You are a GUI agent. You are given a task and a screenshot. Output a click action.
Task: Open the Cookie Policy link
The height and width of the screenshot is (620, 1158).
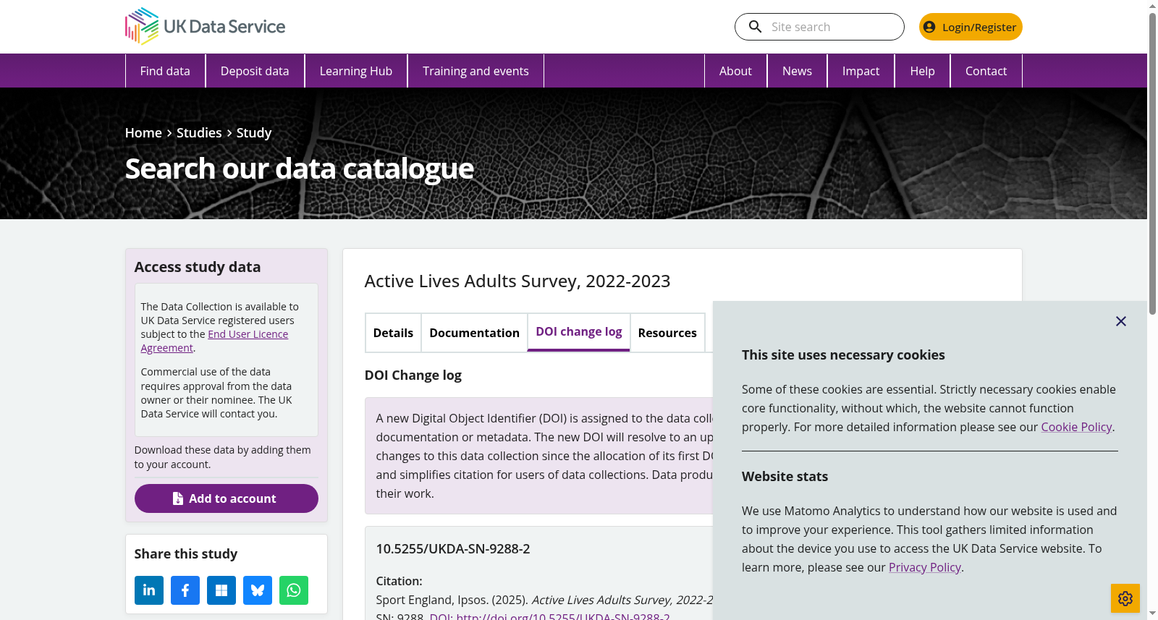(x=1076, y=427)
